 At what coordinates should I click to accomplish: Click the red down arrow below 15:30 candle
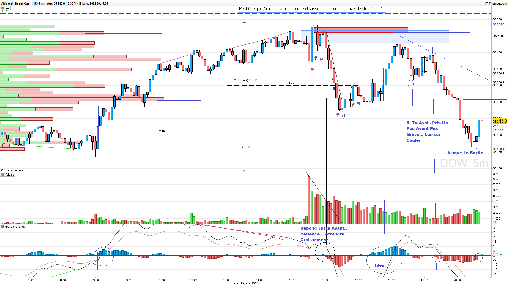312,69
